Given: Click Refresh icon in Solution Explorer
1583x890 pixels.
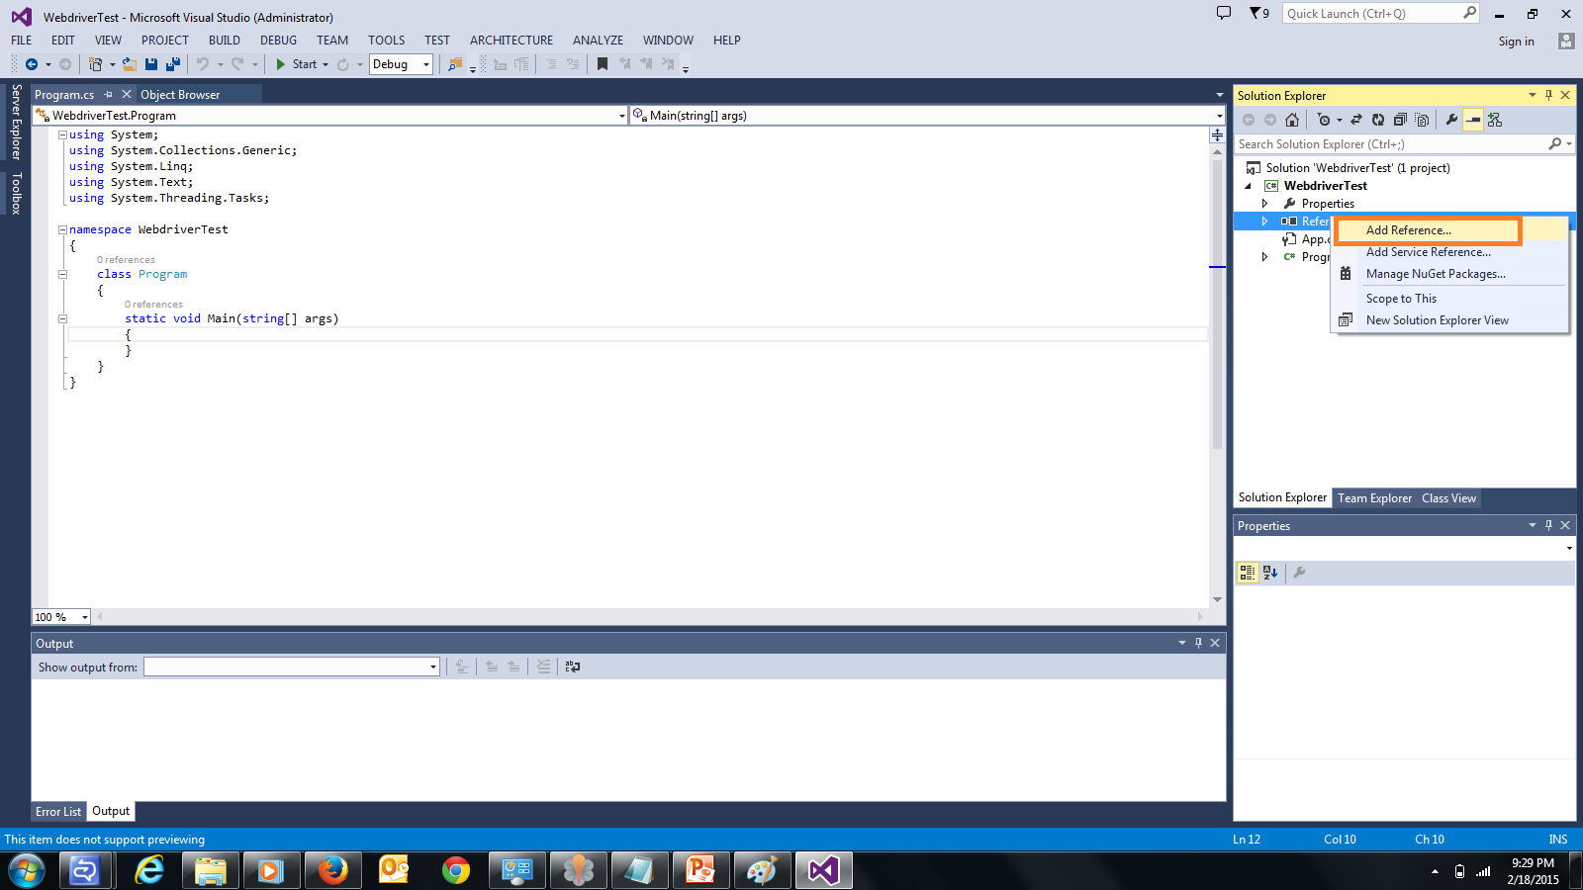Looking at the screenshot, I should (1378, 119).
